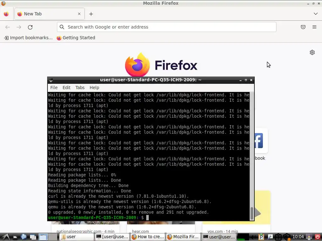Click the volume tray icon

(254, 237)
